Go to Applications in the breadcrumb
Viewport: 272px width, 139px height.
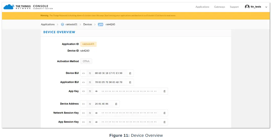(x=48, y=24)
